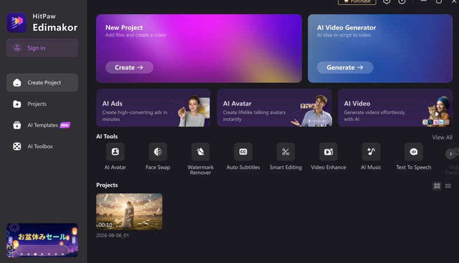Open the Text To Speech tool
This screenshot has height=263, width=459.
pos(414,152)
